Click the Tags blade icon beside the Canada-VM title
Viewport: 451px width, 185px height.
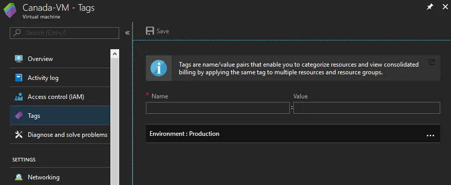(x=10, y=11)
